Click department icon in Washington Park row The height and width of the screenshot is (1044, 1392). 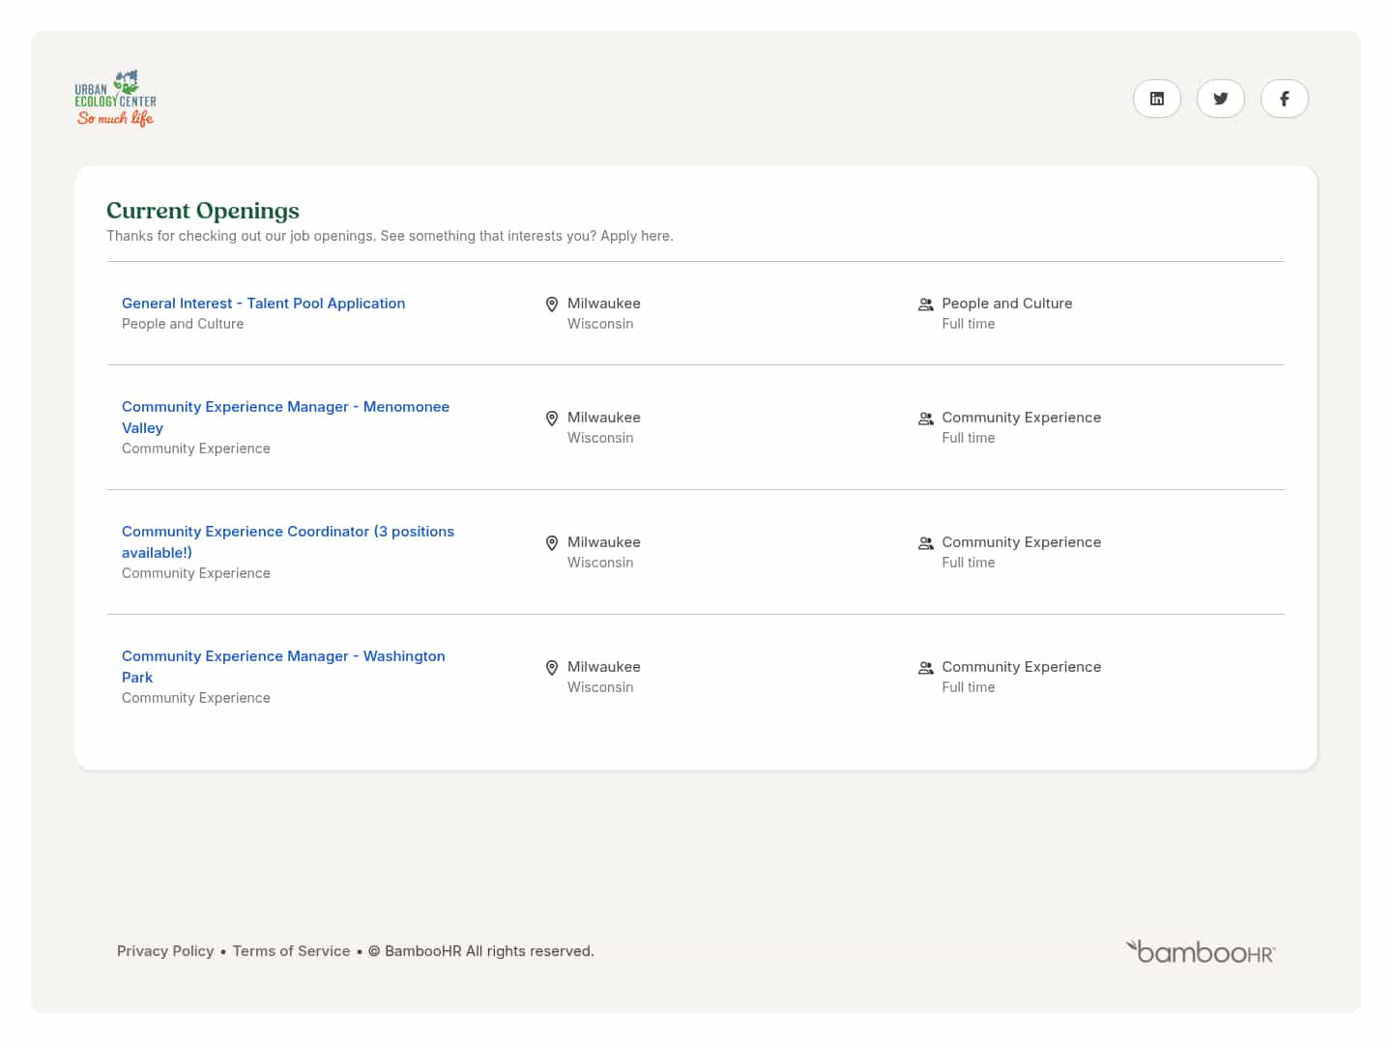click(x=926, y=668)
